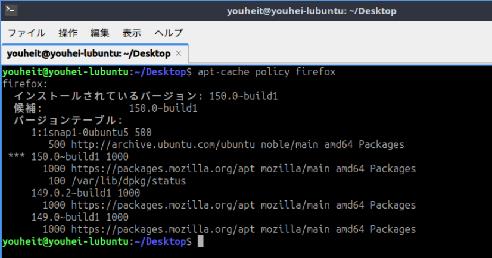Click the *** marker beside 150.0~build1
The image size is (492, 258).
pos(17,156)
